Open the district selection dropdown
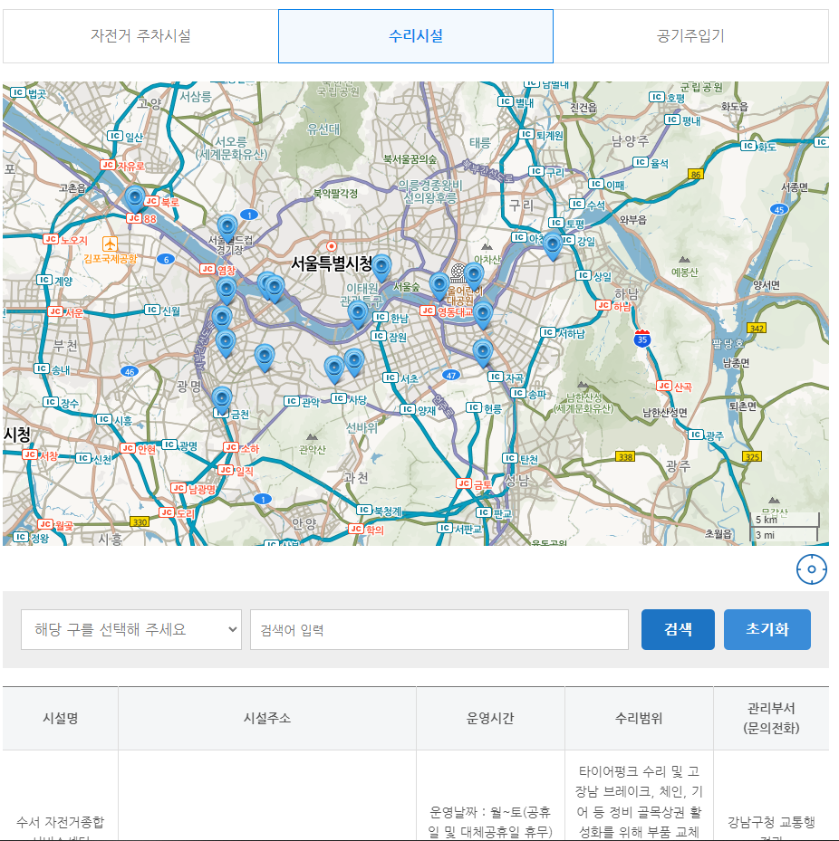Viewport: 839px width, 841px height. tap(130, 629)
